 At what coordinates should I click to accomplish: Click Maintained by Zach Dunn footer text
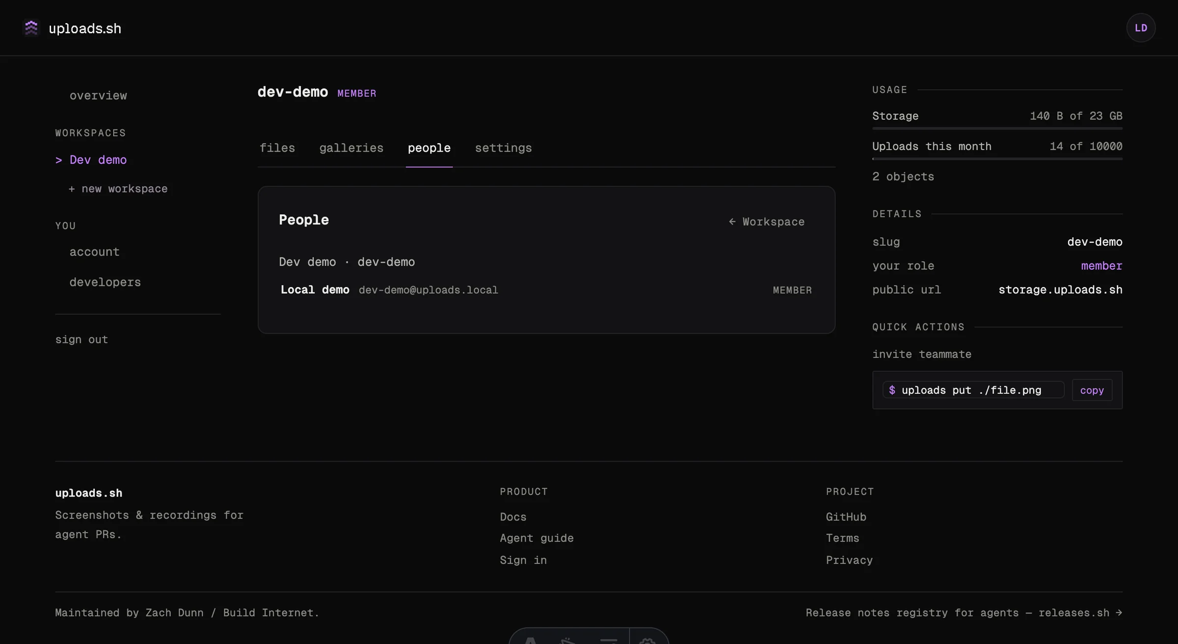pos(187,613)
